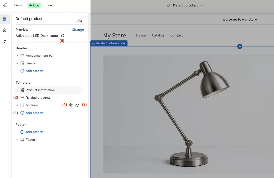This screenshot has width=274, height=178.
Task: Click Home in store navigation
Action: click(x=141, y=36)
